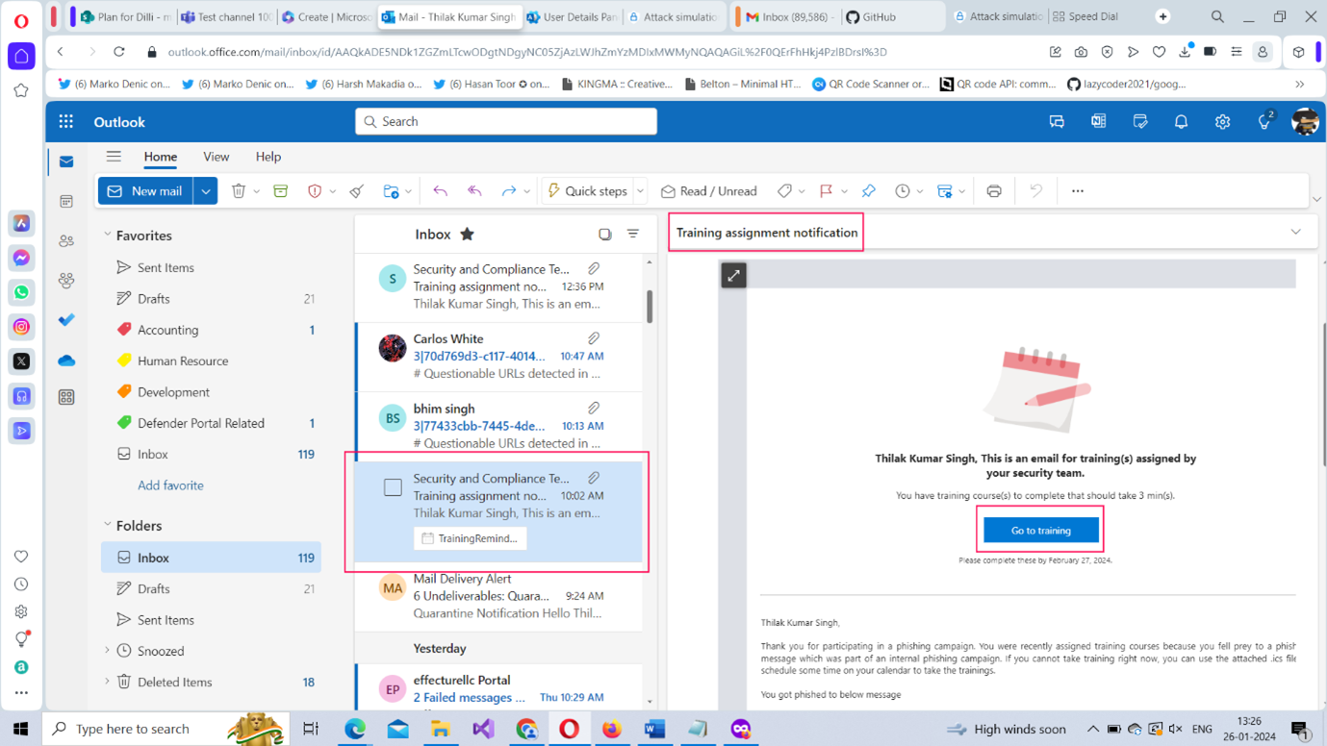
Task: Switch to the View tab
Action: pos(216,157)
